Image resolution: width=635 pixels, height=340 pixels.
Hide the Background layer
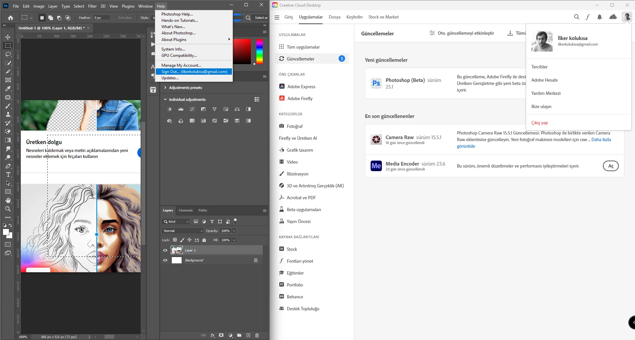pos(165,260)
